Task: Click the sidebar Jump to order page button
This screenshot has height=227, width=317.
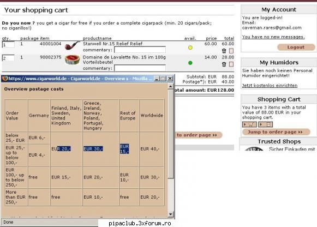Action: click(276, 132)
